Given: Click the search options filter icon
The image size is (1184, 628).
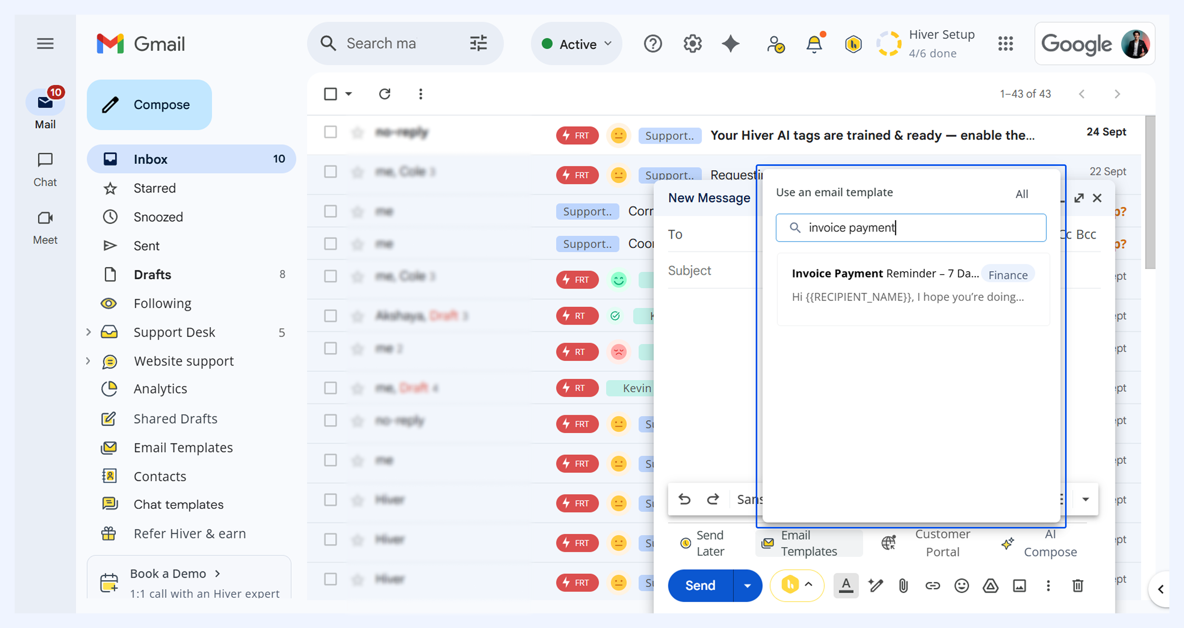Looking at the screenshot, I should tap(478, 44).
